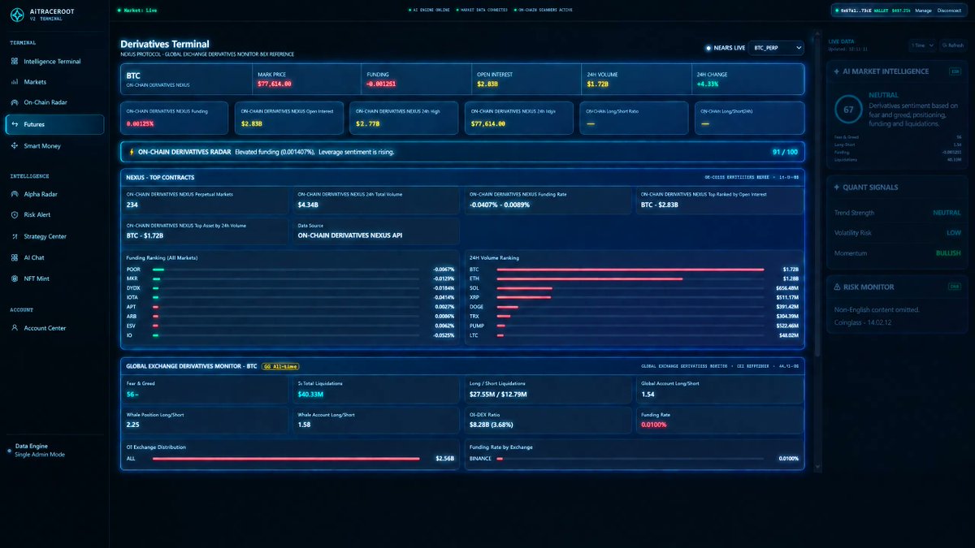Click the NEARS LIVE indicator dot
The image size is (975, 548).
click(708, 48)
